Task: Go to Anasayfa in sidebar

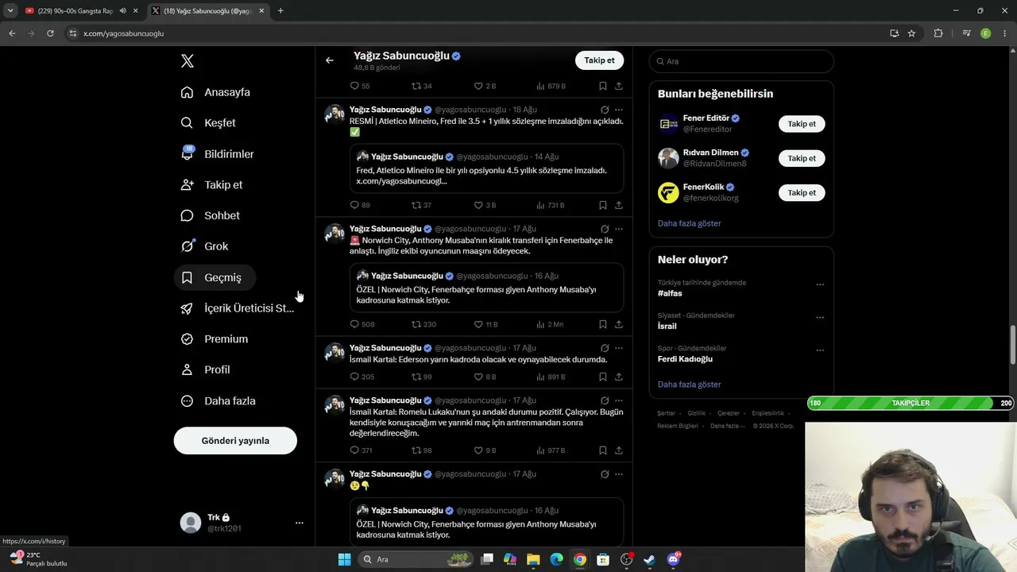Action: coord(215,92)
